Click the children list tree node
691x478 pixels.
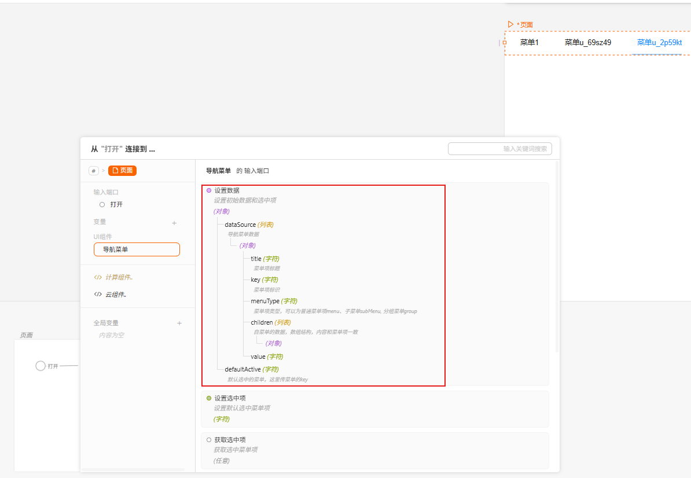click(x=262, y=322)
